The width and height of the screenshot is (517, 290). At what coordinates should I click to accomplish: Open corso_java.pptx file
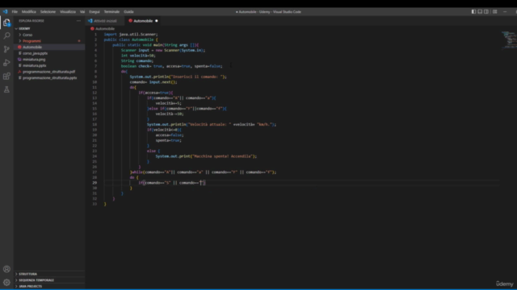click(49, 53)
